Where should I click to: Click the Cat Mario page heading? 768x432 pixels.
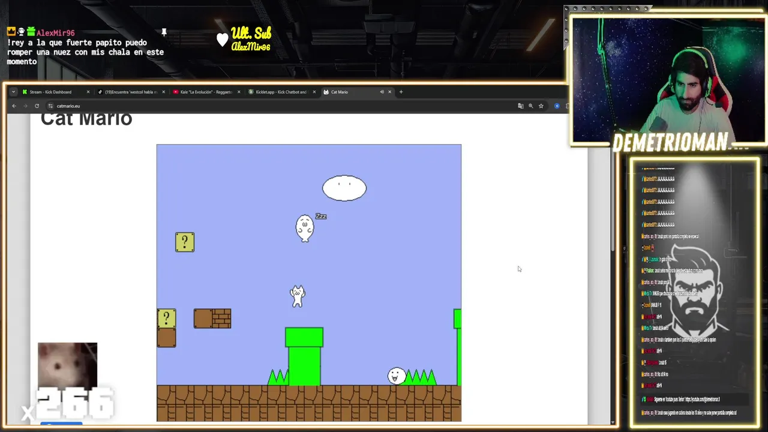(86, 119)
